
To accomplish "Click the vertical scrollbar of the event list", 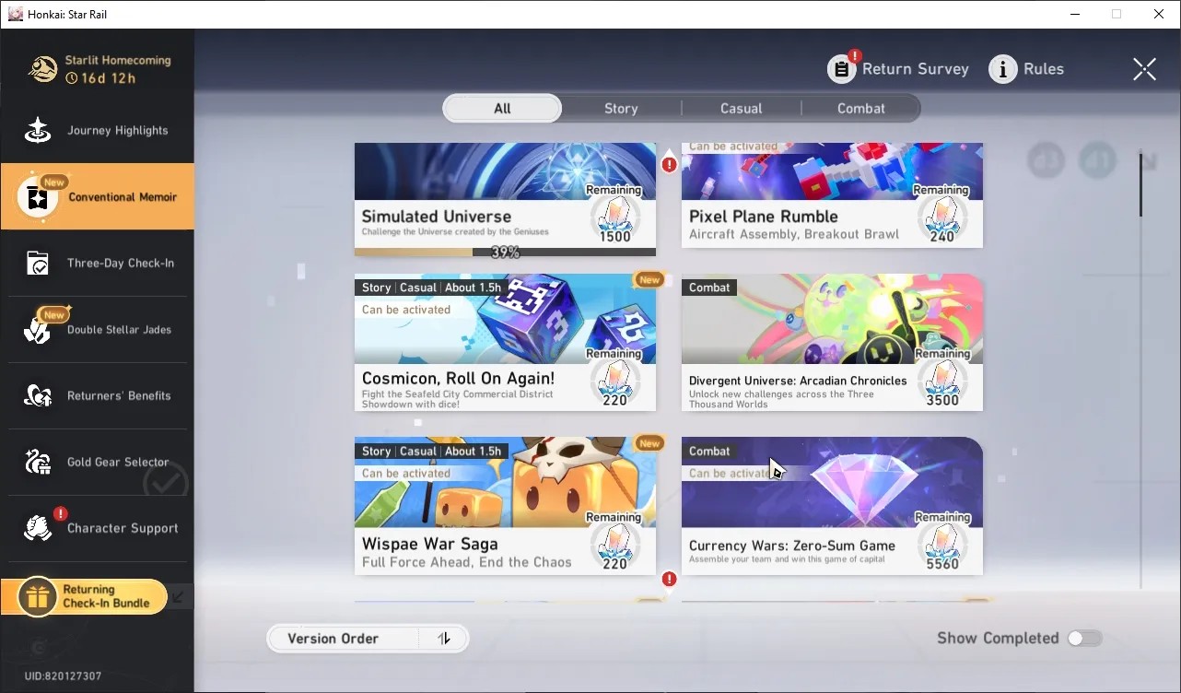I will (1140, 370).
